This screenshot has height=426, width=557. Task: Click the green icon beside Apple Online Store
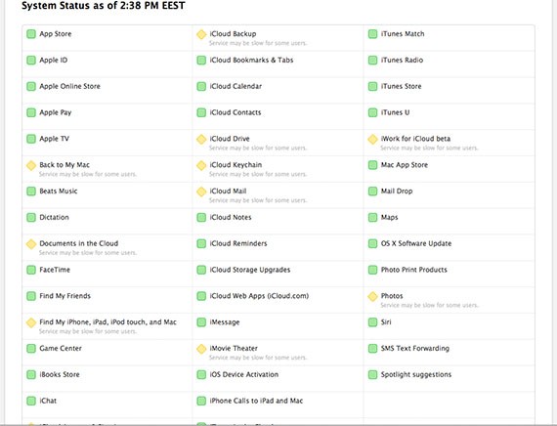point(31,86)
